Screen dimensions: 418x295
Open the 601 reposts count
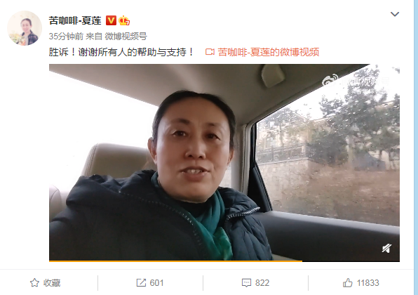(156, 283)
